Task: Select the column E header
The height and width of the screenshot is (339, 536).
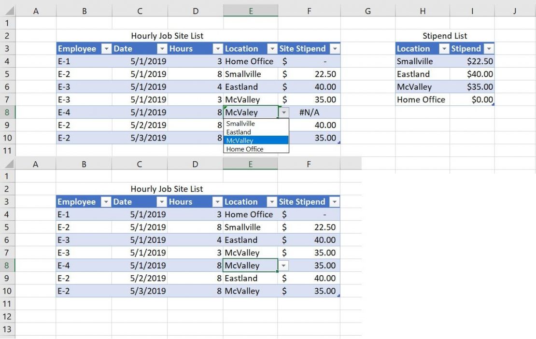Action: (x=250, y=11)
